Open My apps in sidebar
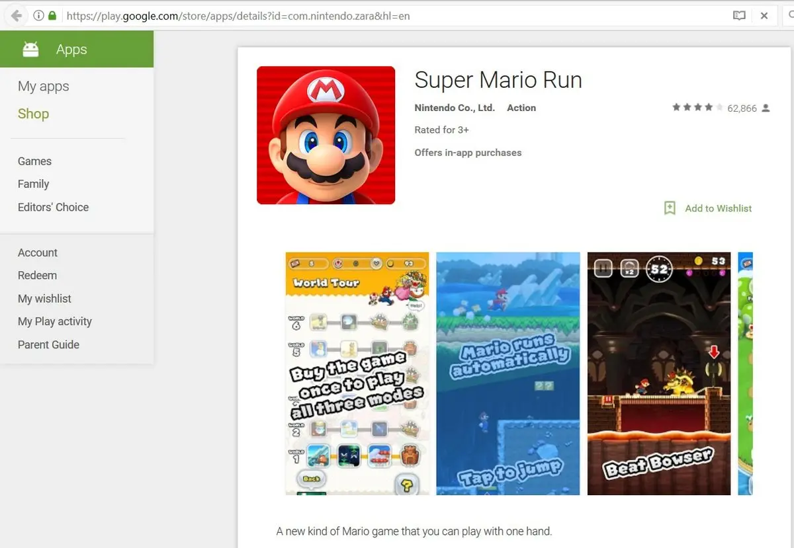The width and height of the screenshot is (794, 548). coord(44,87)
